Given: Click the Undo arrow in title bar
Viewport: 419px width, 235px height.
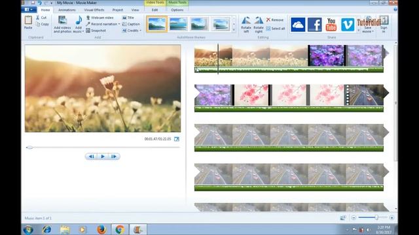Looking at the screenshot, I should (39, 3).
